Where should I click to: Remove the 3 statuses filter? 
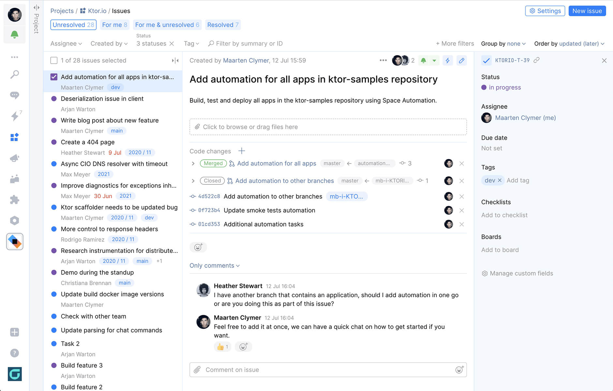(x=172, y=43)
